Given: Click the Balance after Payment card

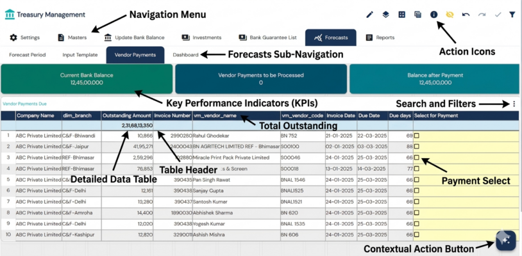Looking at the screenshot, I should click(434, 79).
